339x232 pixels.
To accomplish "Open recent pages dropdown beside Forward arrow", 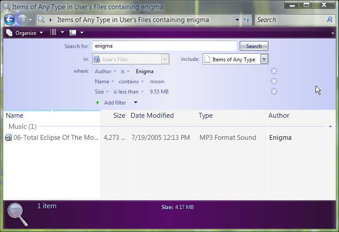I will (30, 20).
